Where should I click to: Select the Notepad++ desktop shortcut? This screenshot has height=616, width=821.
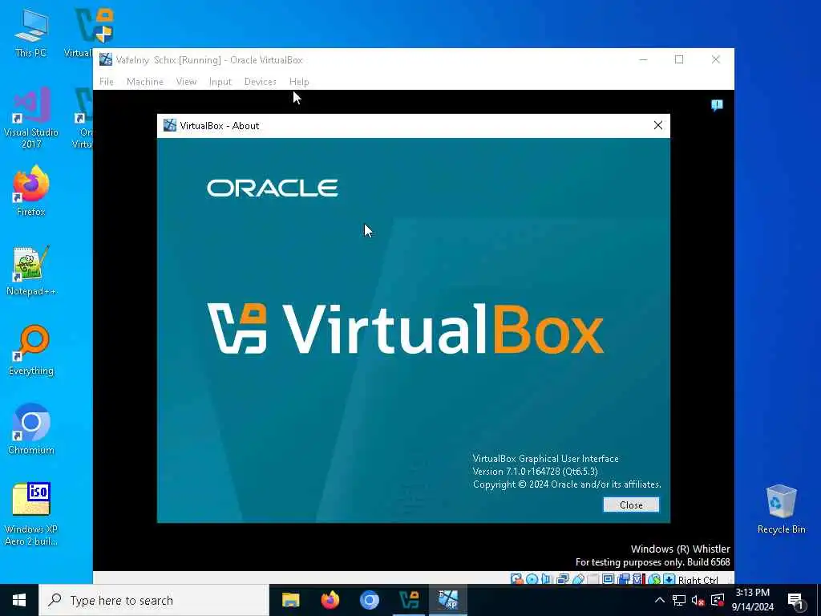coord(31,271)
